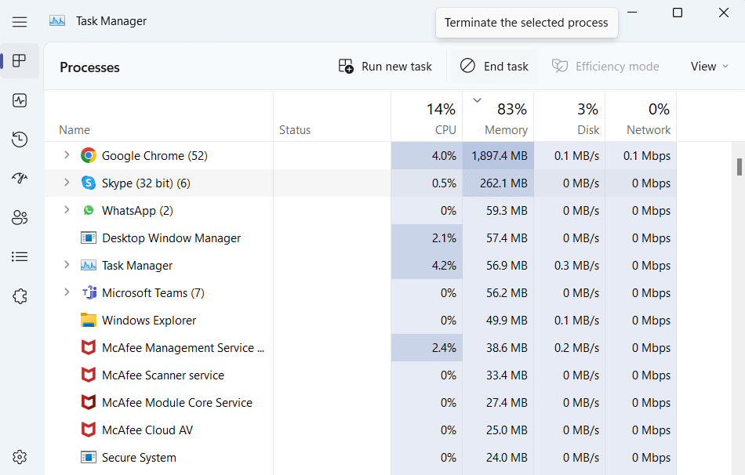This screenshot has height=475, width=745.
Task: Click the 262.1 MB memory cell
Action: [x=498, y=183]
